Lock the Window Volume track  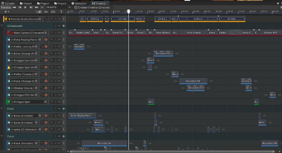(x=55, y=88)
